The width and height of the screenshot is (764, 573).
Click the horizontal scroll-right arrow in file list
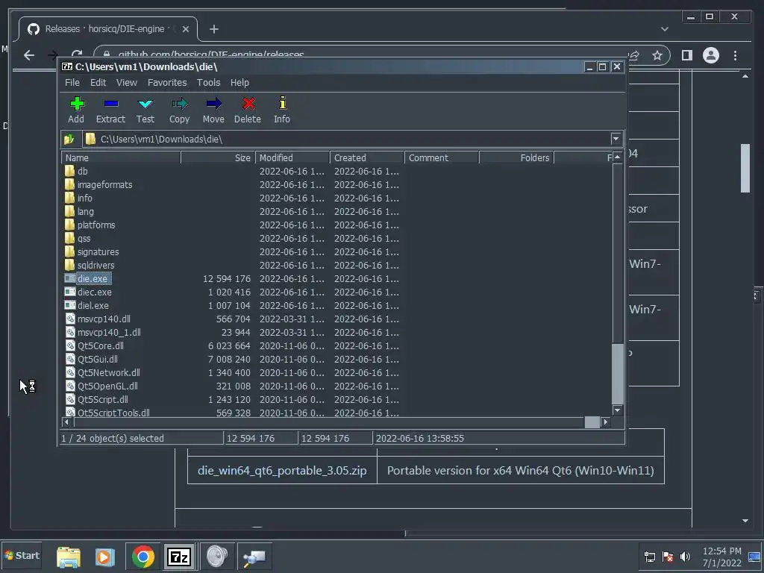pos(606,422)
